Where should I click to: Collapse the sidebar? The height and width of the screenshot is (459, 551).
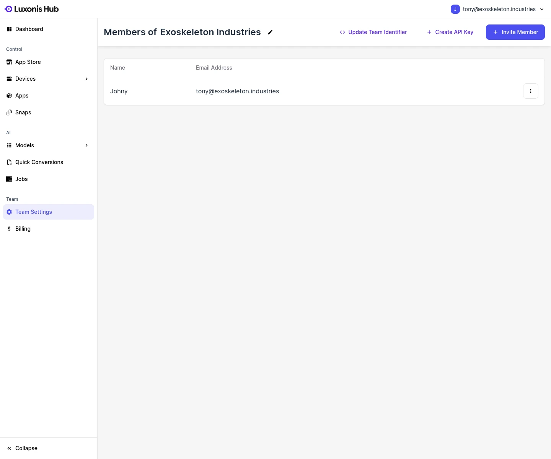pyautogui.click(x=22, y=448)
